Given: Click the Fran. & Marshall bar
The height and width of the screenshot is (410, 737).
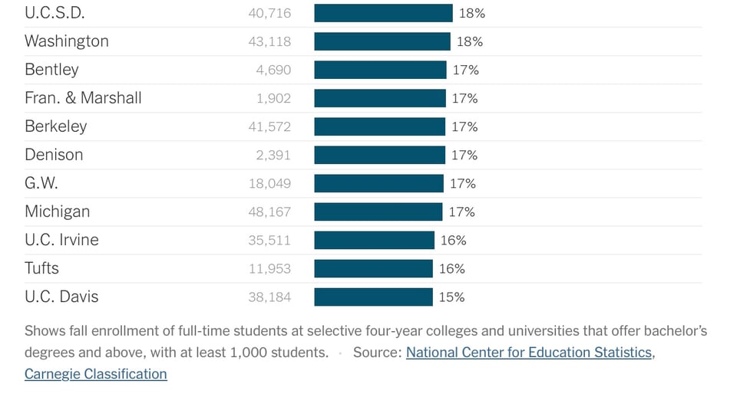Looking at the screenshot, I should click(x=380, y=98).
